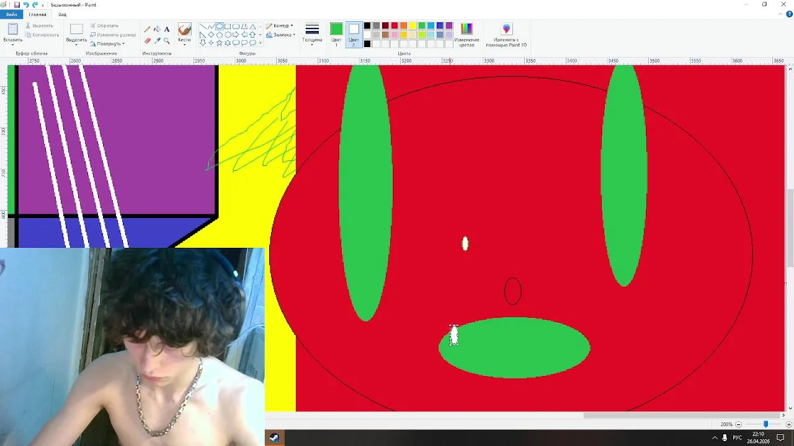794x446 pixels.
Task: Click the zoom in plus button
Action: [789, 424]
